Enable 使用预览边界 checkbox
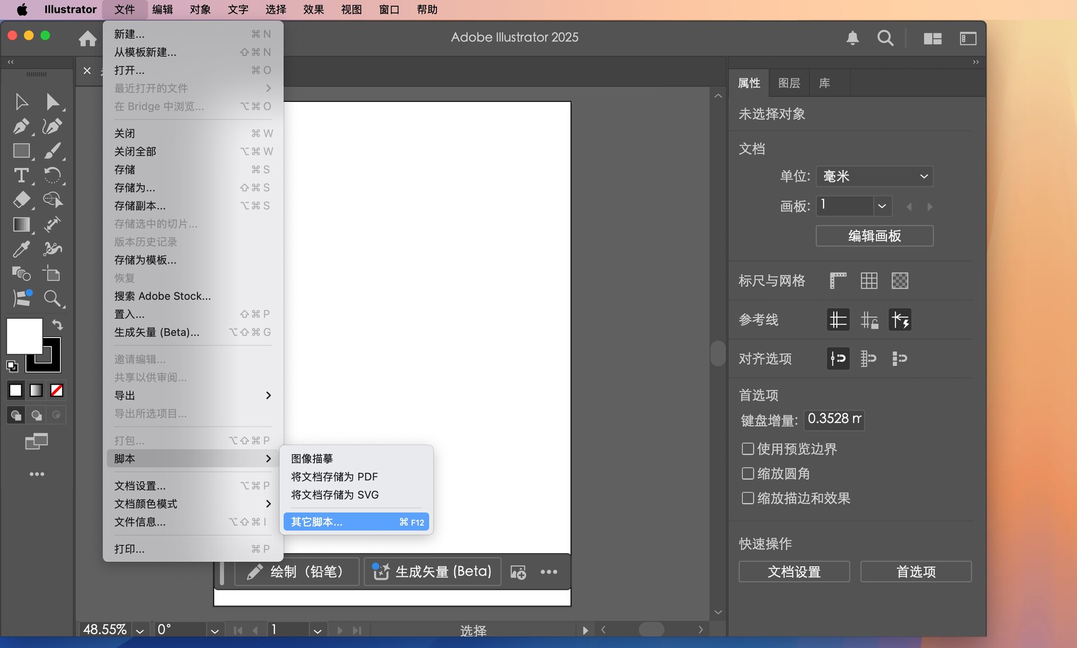 click(747, 449)
